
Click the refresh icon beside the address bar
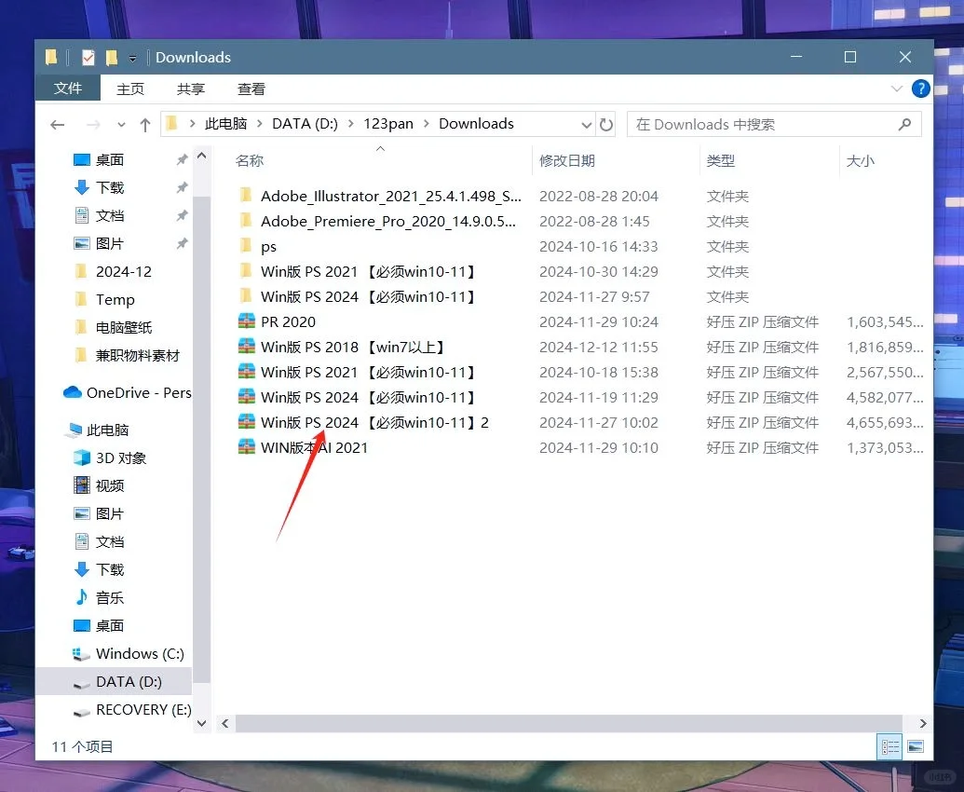point(606,124)
